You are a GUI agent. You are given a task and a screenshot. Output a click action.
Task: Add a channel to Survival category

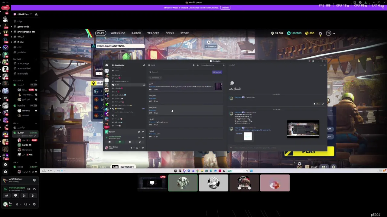pos(36,59)
